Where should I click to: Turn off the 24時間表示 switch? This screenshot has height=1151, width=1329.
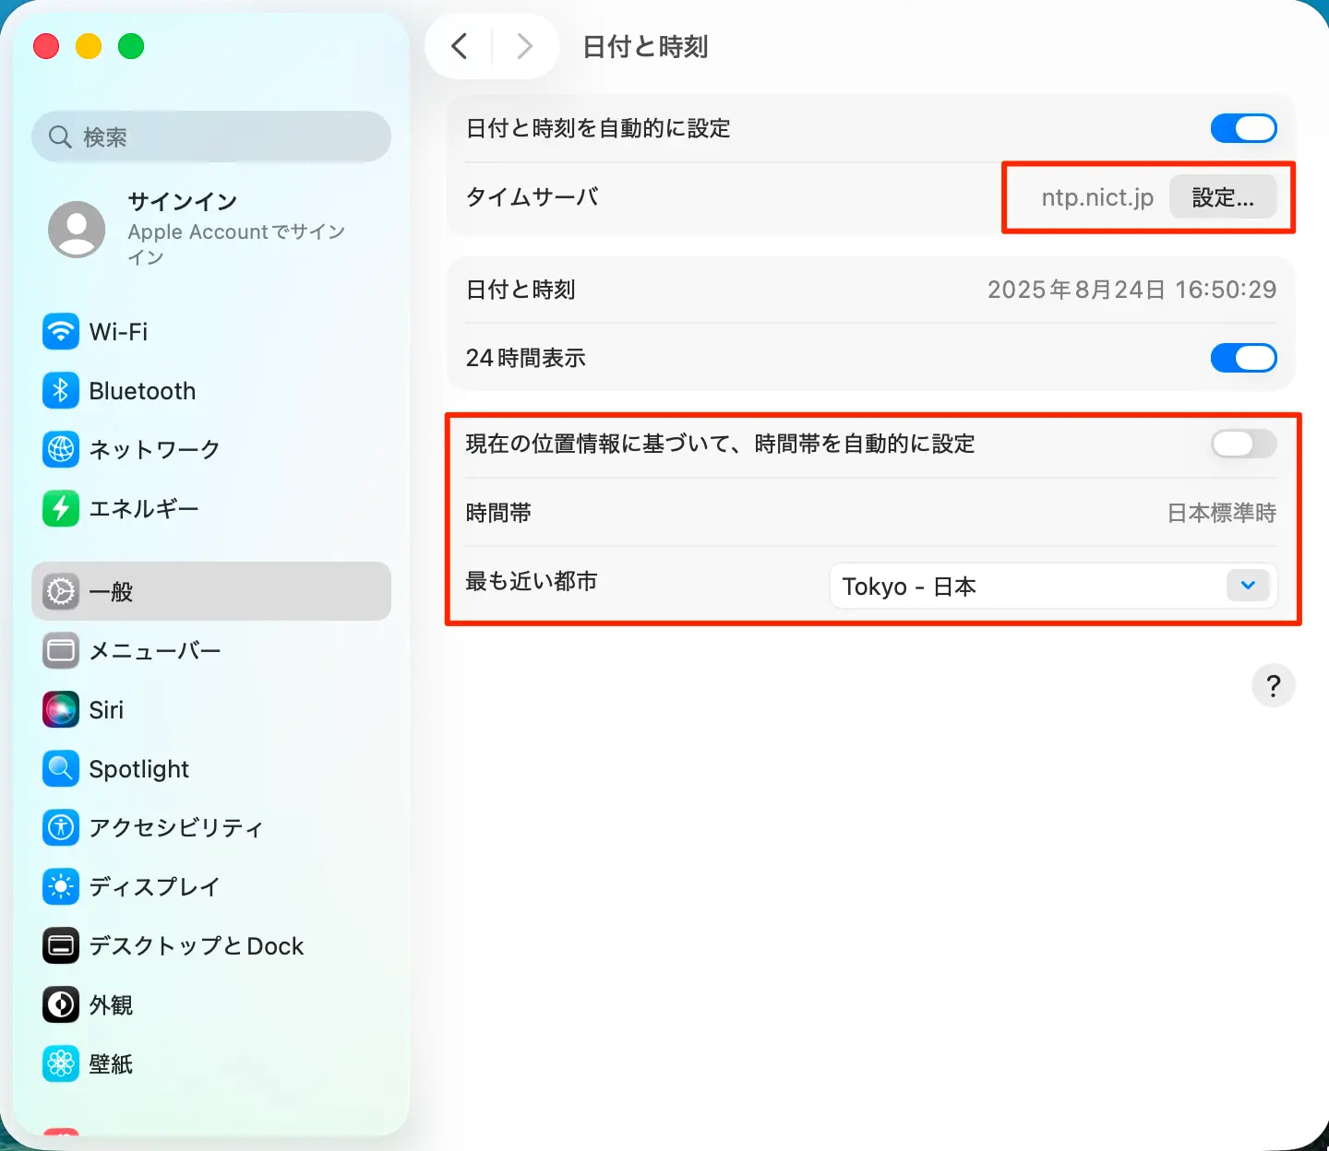pos(1243,358)
